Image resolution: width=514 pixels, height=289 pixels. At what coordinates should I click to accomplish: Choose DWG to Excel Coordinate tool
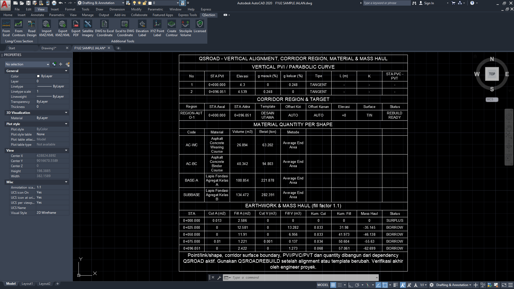click(x=104, y=28)
